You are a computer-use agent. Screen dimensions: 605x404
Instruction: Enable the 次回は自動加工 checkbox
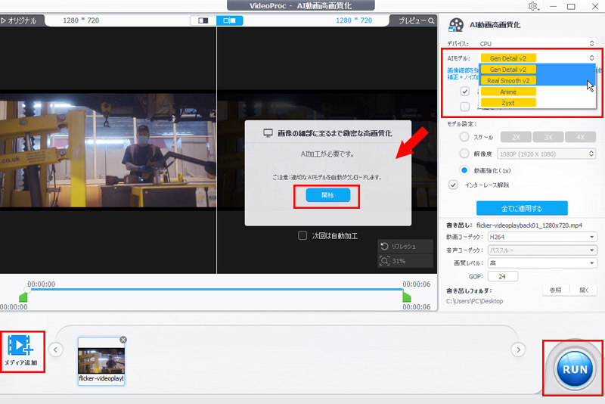303,235
